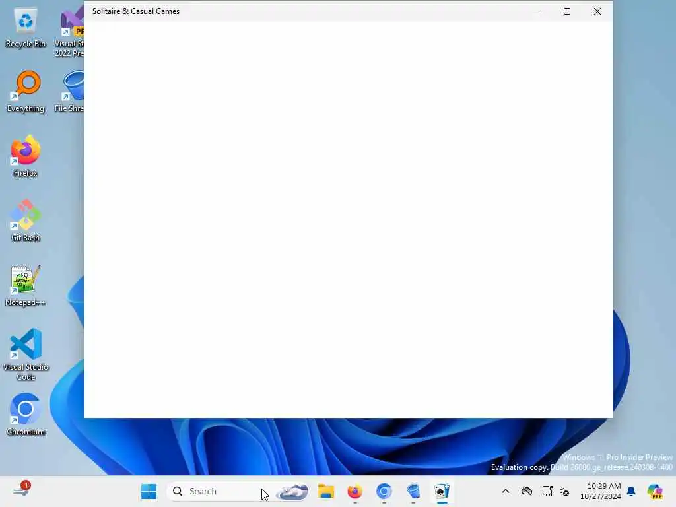Open the Windows Start menu
Viewport: 676px width, 507px height.
click(149, 491)
